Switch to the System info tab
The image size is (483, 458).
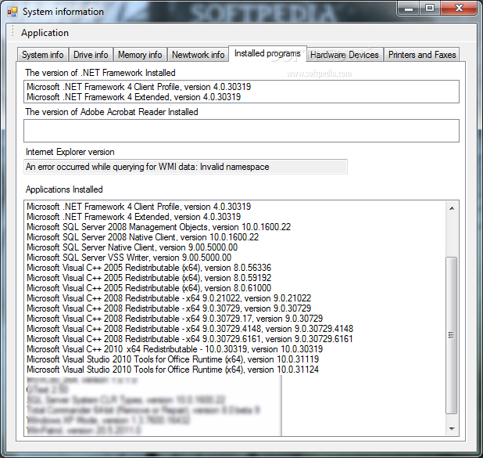[x=42, y=55]
